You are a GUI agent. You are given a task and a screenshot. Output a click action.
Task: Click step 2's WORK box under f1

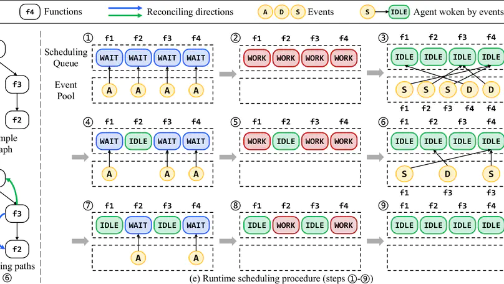257,58
